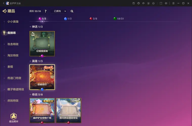Click the back arrow next to 藏品
The height and width of the screenshot is (126, 192).
(4, 11)
